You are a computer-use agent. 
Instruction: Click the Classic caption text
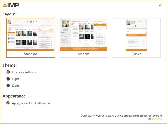tap(136, 54)
